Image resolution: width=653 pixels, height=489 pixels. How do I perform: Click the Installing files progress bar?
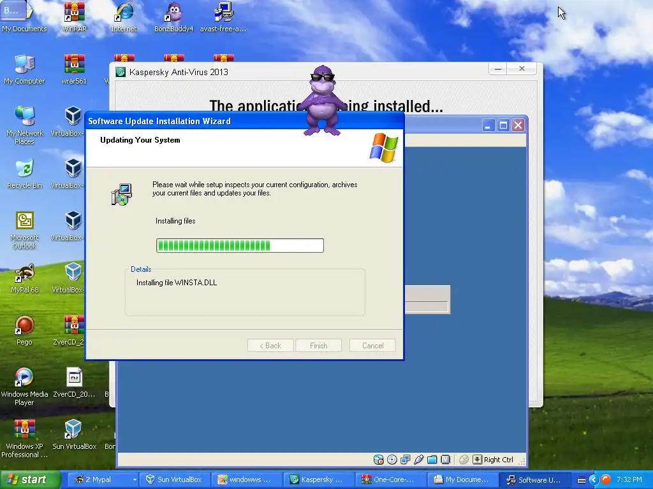[240, 245]
